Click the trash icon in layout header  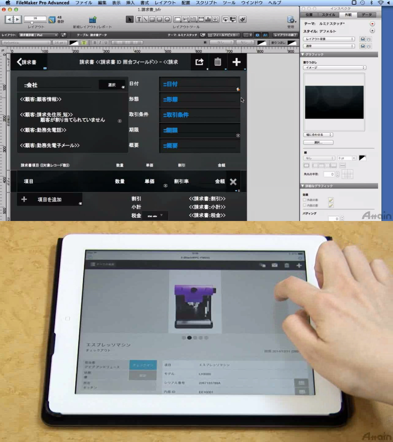coord(218,62)
